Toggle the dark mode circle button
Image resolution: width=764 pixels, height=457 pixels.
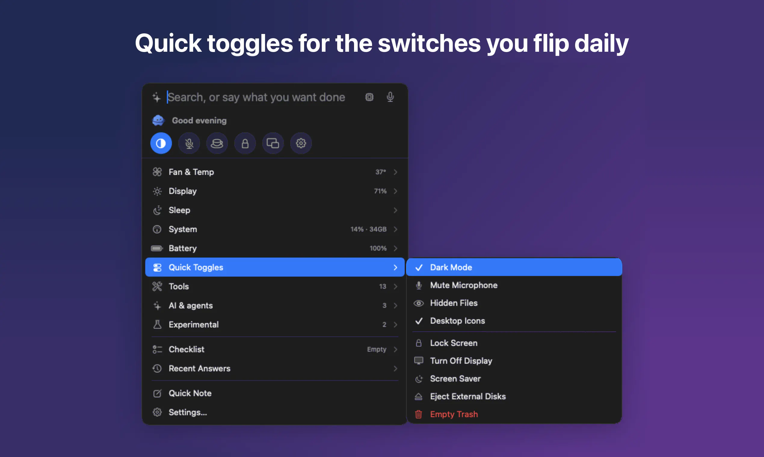161,143
